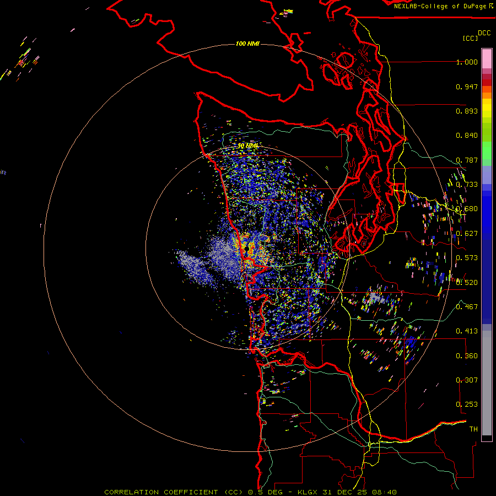Click the 0.733 legend value

pyautogui.click(x=467, y=185)
